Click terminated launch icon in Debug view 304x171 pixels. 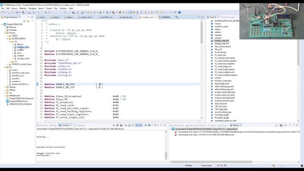(173, 129)
